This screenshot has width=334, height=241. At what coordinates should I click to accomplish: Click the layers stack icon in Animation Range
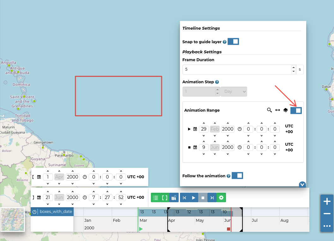285,110
